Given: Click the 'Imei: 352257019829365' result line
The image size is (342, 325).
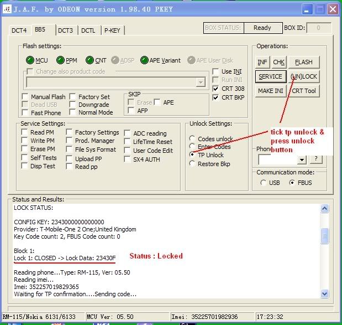Looking at the screenshot, I should pos(46,287).
